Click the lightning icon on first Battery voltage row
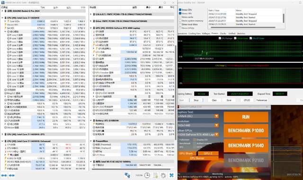303x180 pixels. pos(94,124)
